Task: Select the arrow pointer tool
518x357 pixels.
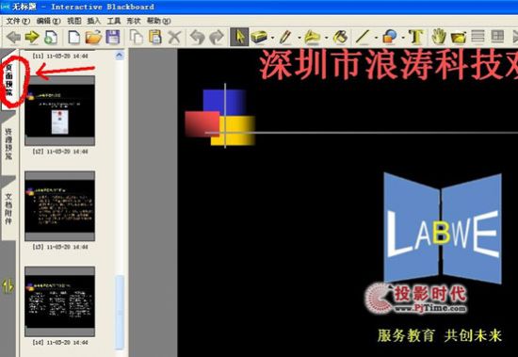Action: click(239, 37)
